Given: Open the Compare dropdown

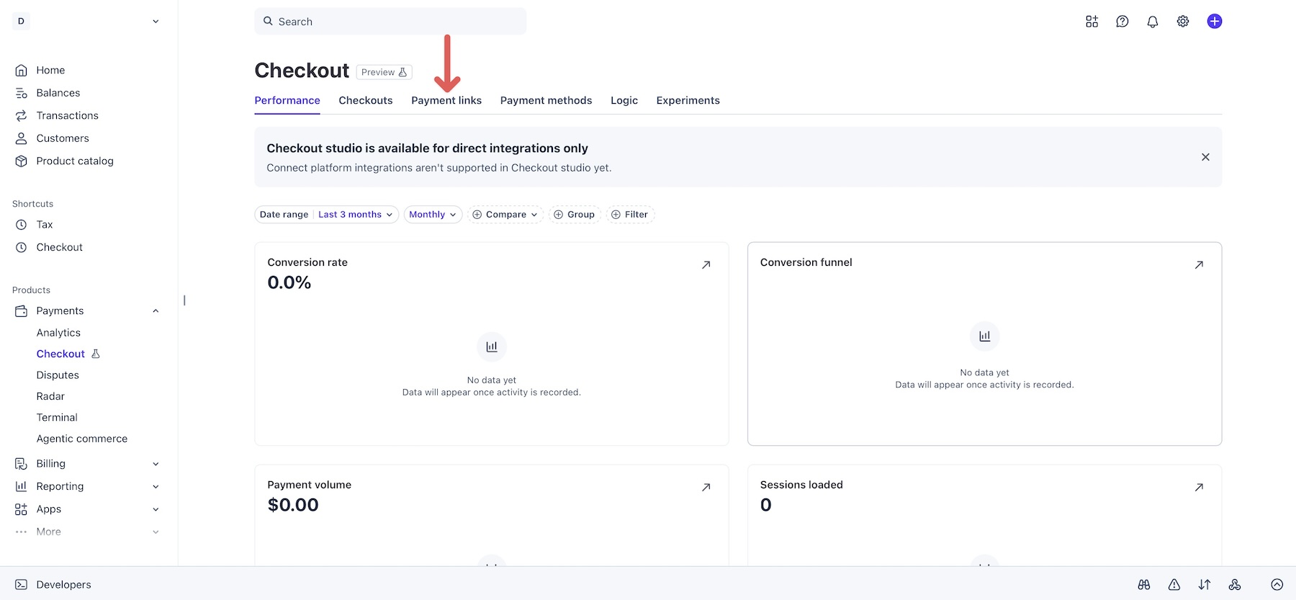Looking at the screenshot, I should [x=505, y=215].
